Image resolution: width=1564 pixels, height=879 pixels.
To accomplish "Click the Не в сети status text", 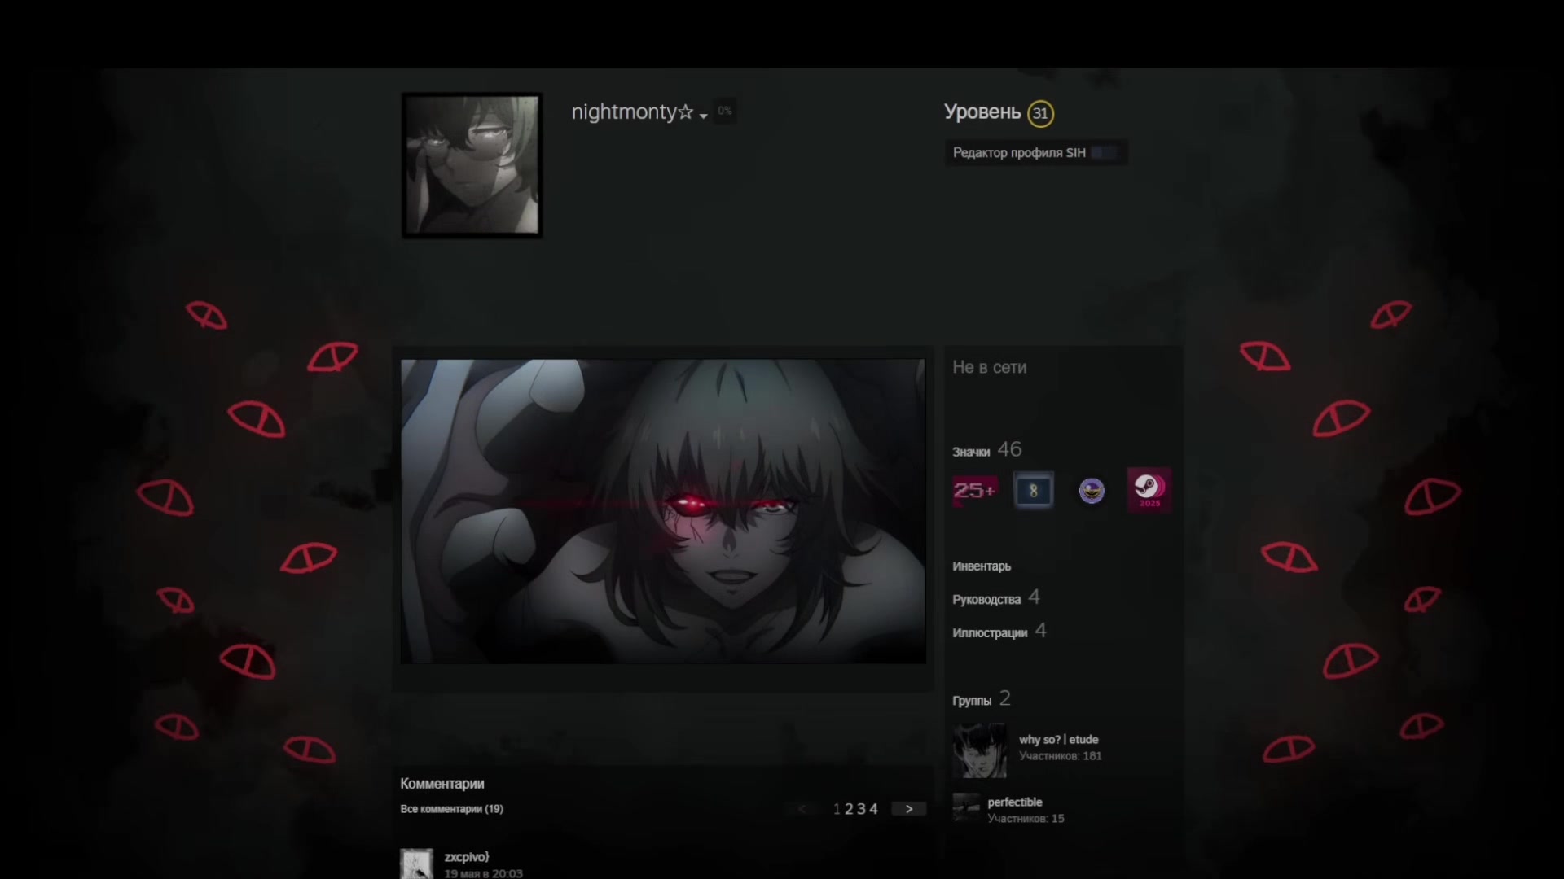I will [990, 368].
